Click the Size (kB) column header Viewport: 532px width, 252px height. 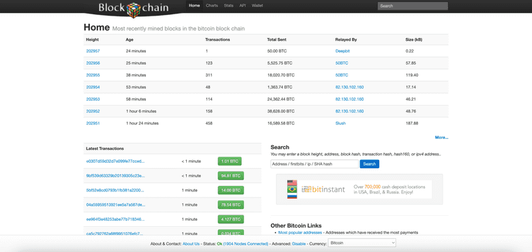[414, 40]
